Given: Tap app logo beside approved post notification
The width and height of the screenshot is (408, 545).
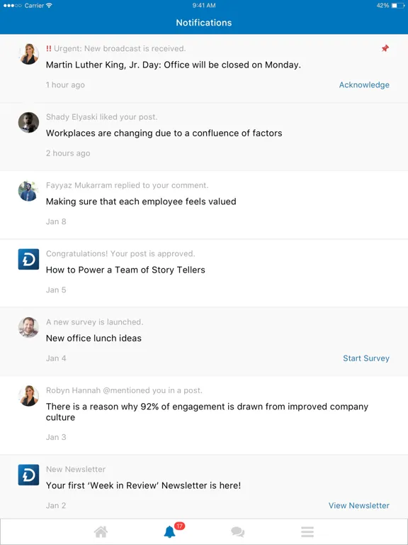Looking at the screenshot, I should pos(28,259).
